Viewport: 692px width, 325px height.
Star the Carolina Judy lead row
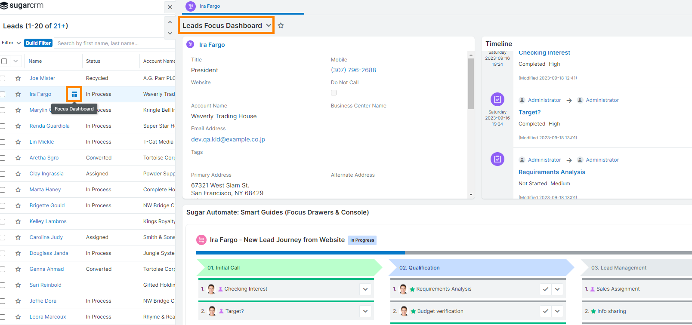(x=18, y=237)
